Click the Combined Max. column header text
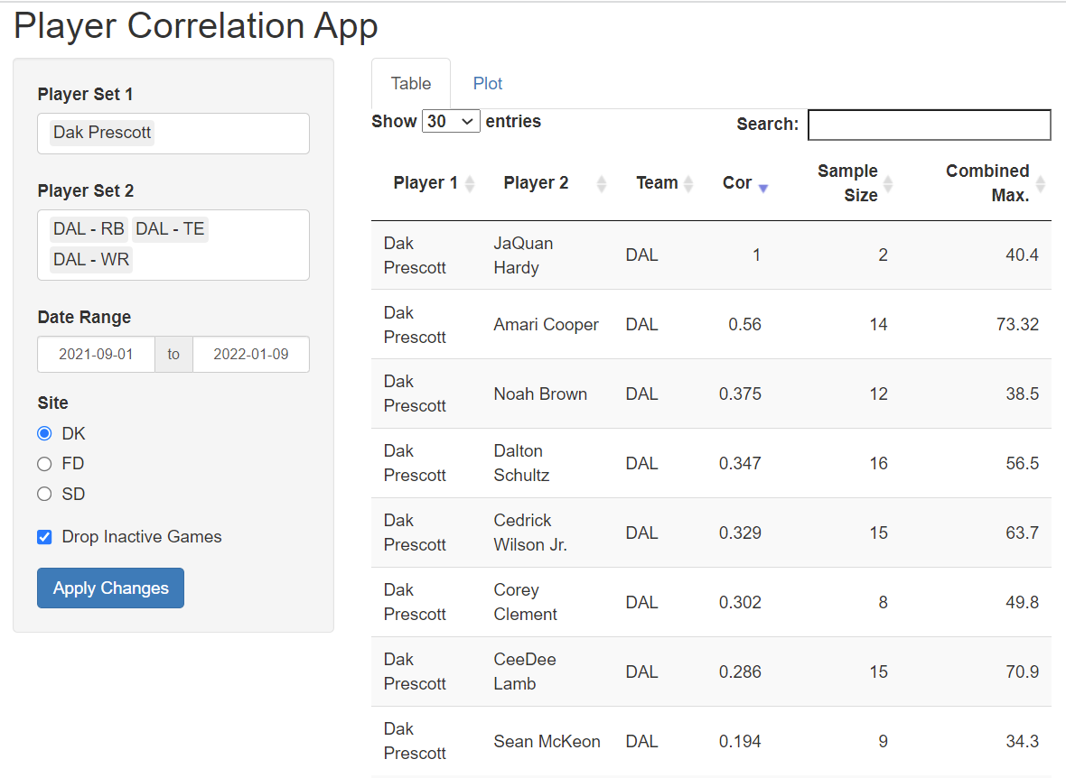This screenshot has height=778, width=1066. coord(987,183)
